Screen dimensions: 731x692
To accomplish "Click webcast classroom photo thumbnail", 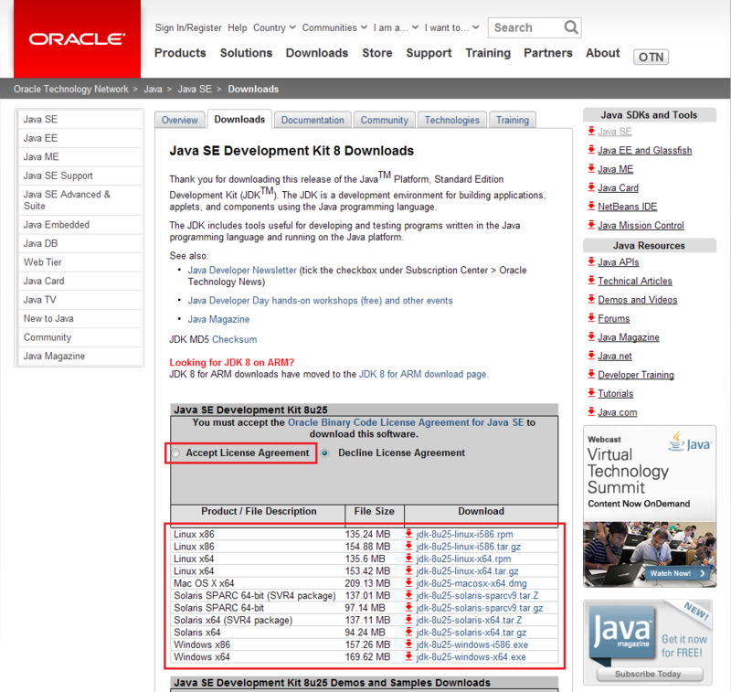I will [650, 554].
